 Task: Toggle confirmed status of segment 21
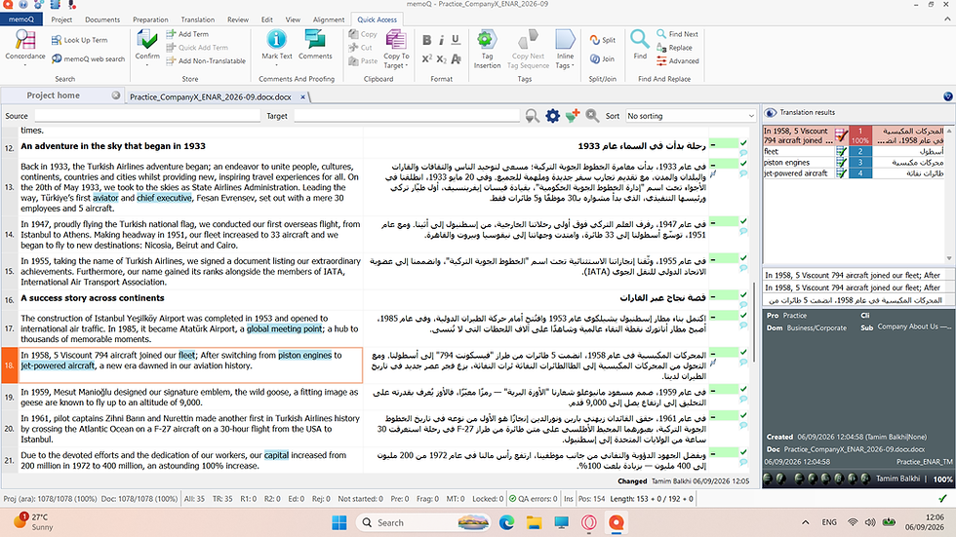[743, 452]
